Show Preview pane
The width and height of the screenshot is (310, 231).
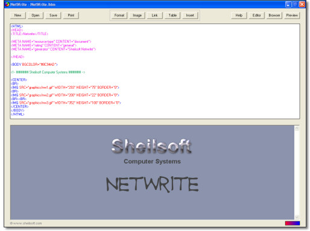(292, 15)
